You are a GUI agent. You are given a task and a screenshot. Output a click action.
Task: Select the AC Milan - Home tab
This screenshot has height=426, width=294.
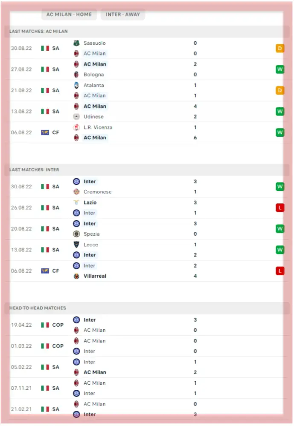click(x=69, y=14)
